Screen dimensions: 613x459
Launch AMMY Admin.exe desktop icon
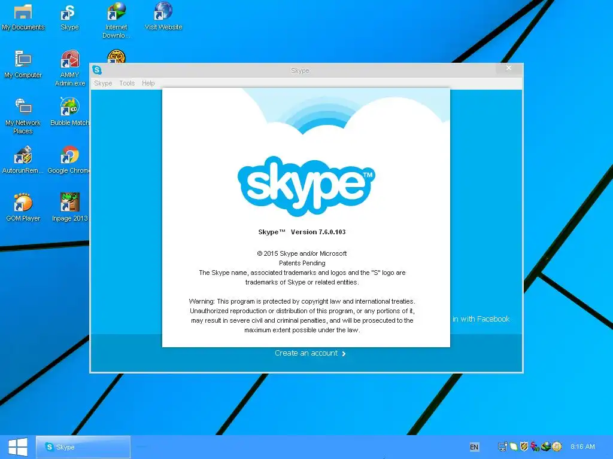pyautogui.click(x=70, y=68)
